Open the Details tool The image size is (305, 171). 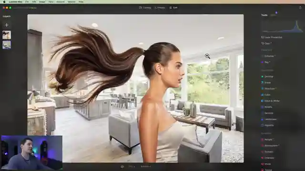coord(267,107)
